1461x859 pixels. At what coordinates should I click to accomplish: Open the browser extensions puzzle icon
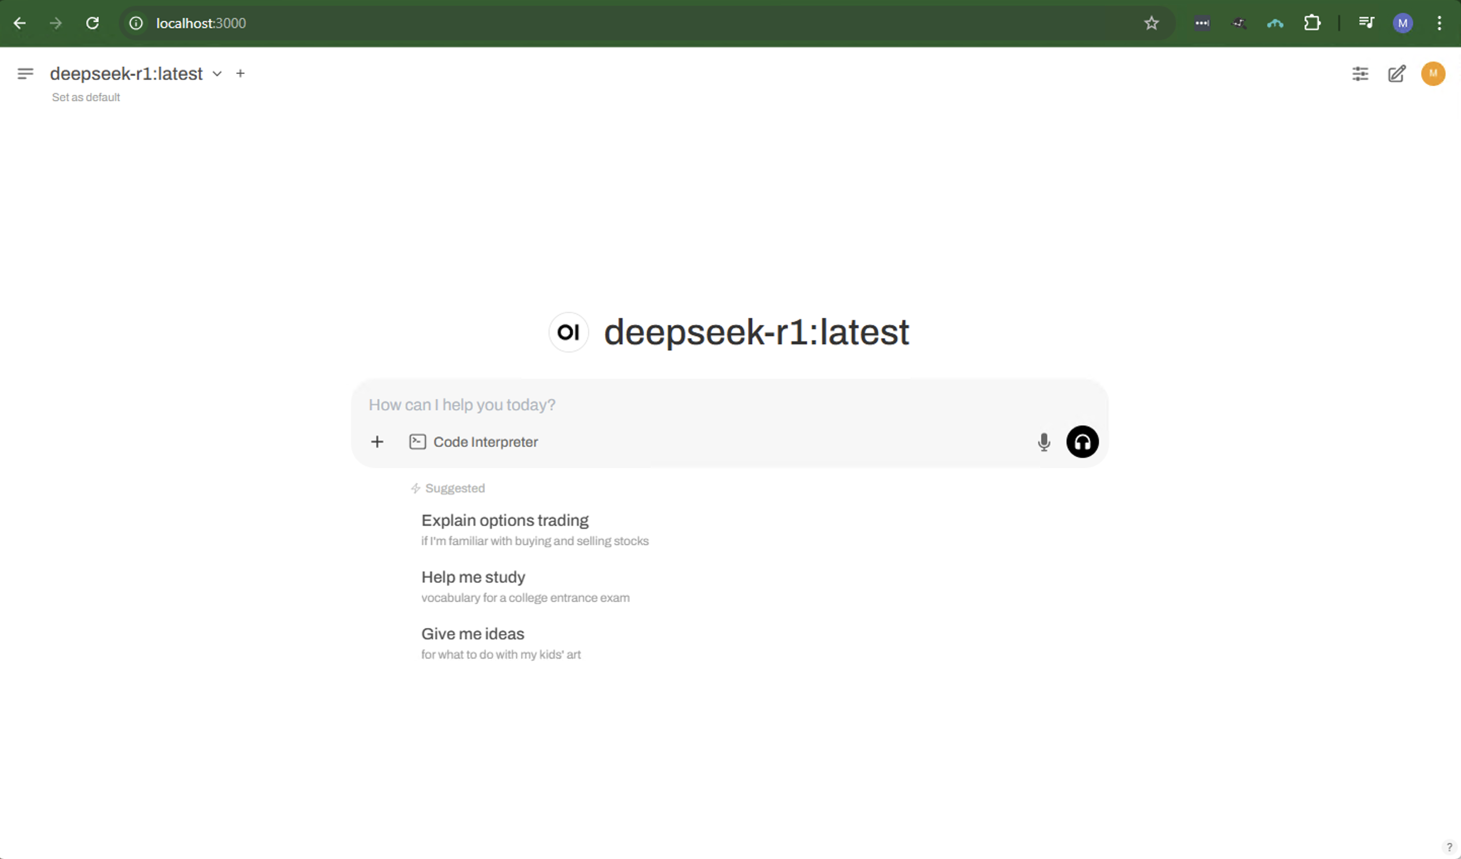[1312, 23]
